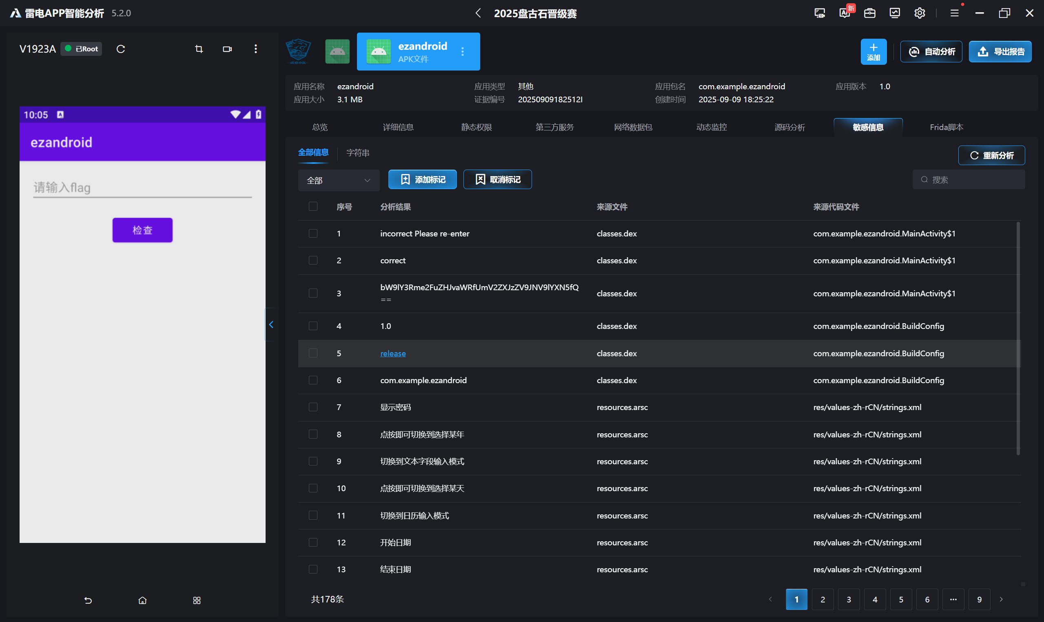This screenshot has height=622, width=1044.
Task: Collapse the emulator panel with left chevron
Action: (x=271, y=324)
